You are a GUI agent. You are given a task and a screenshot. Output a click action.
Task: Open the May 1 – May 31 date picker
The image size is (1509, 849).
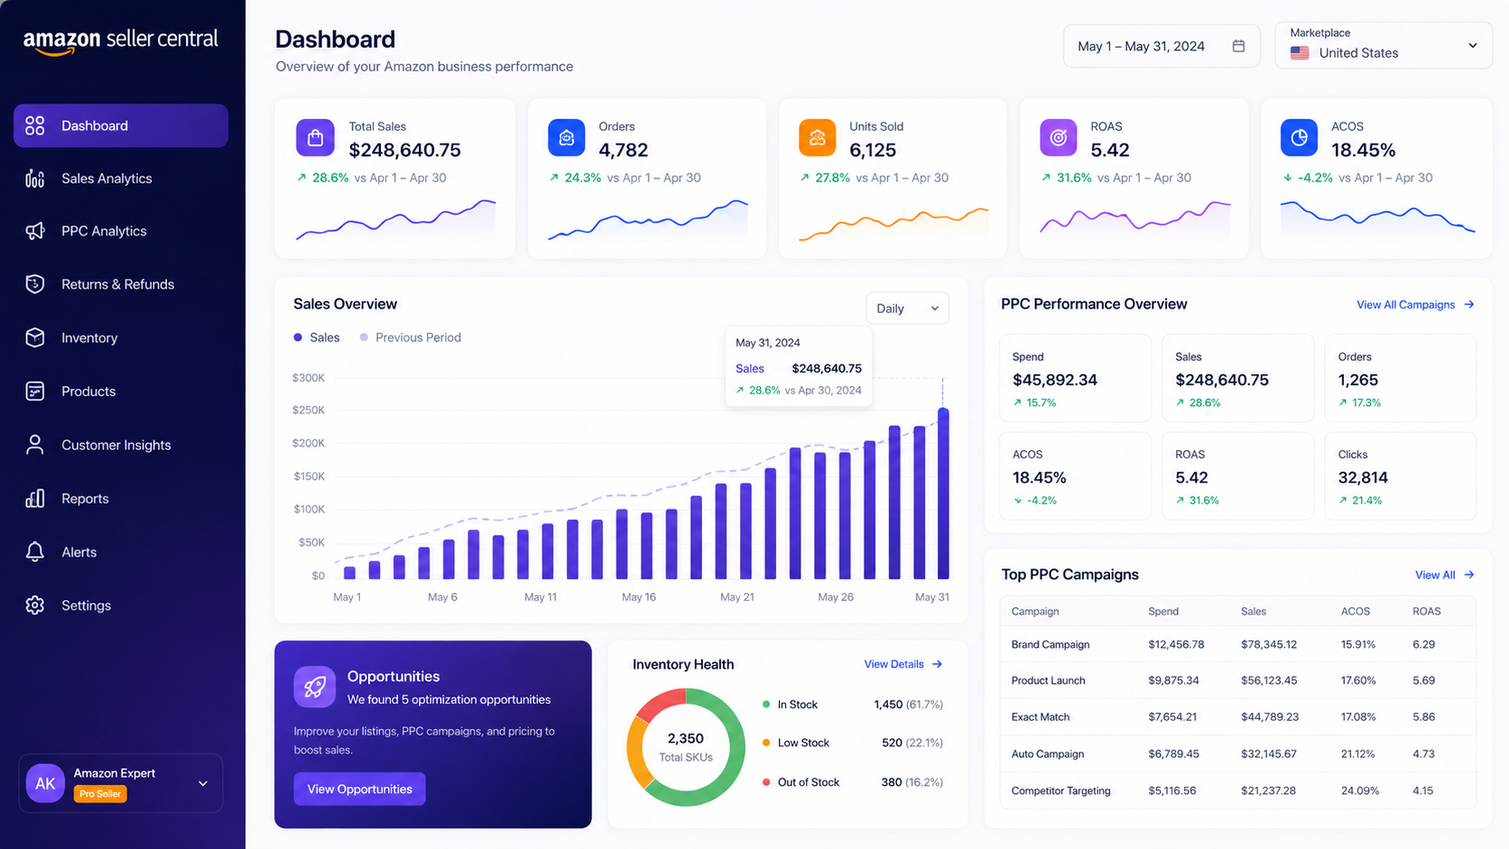click(x=1162, y=46)
